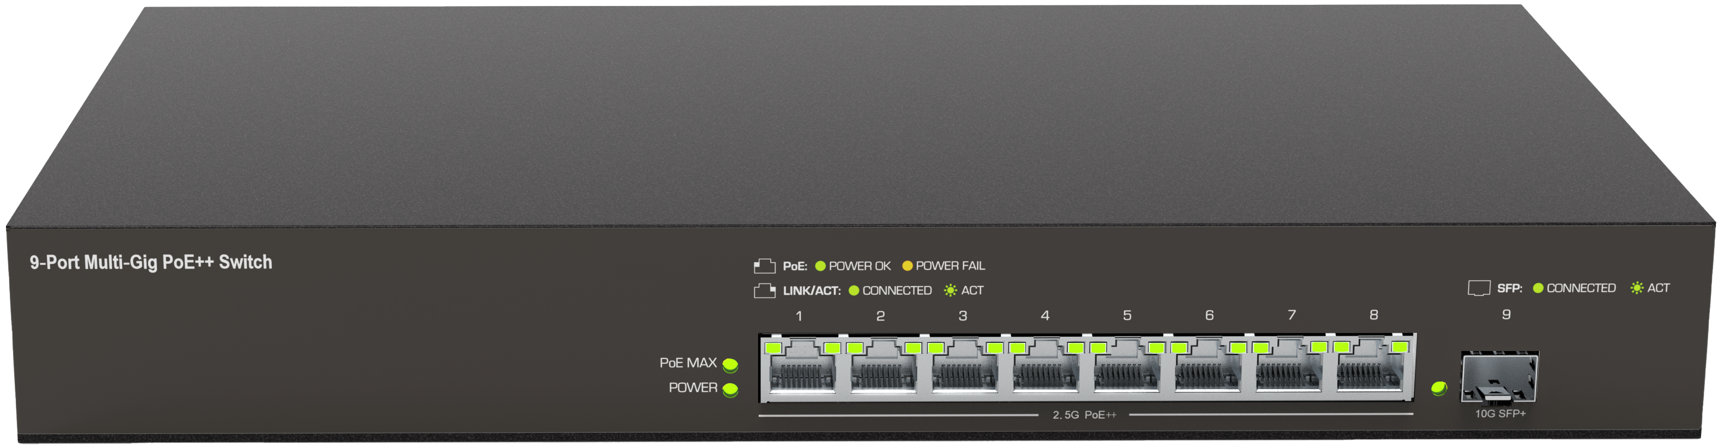Click the SFP ACT sun icon

(1637, 288)
